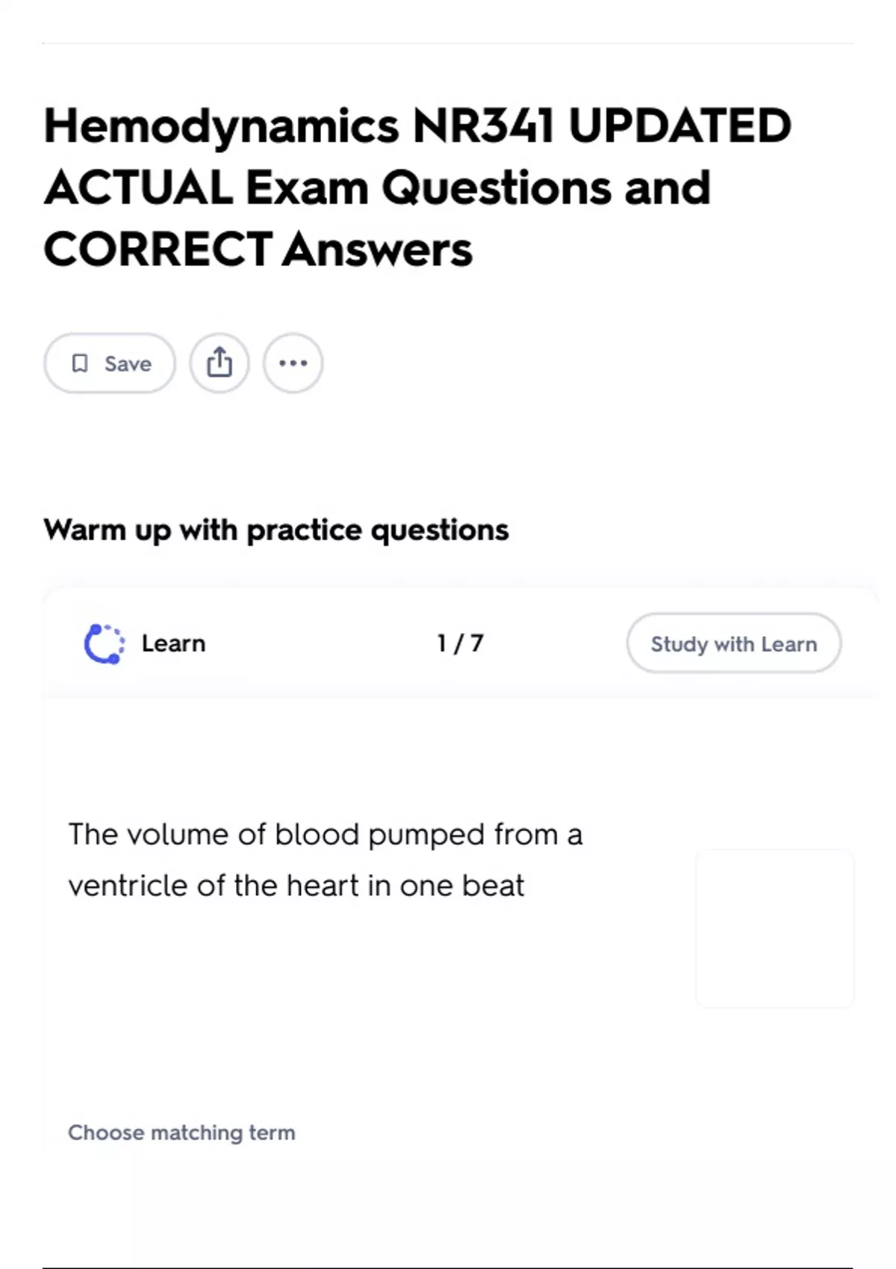
Task: Click the Study with Learn button
Action: tap(733, 643)
